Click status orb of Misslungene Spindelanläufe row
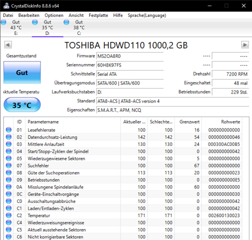This screenshot has height=240, width=252. click(x=8, y=187)
